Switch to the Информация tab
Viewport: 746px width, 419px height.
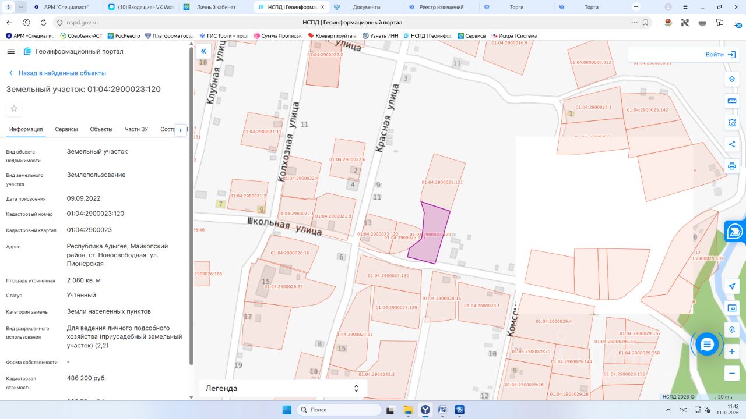pyautogui.click(x=26, y=129)
